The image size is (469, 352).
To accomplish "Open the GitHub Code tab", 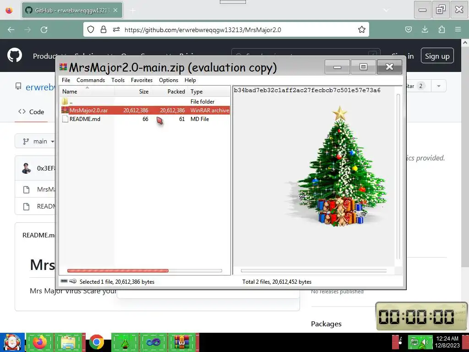I will point(31,112).
